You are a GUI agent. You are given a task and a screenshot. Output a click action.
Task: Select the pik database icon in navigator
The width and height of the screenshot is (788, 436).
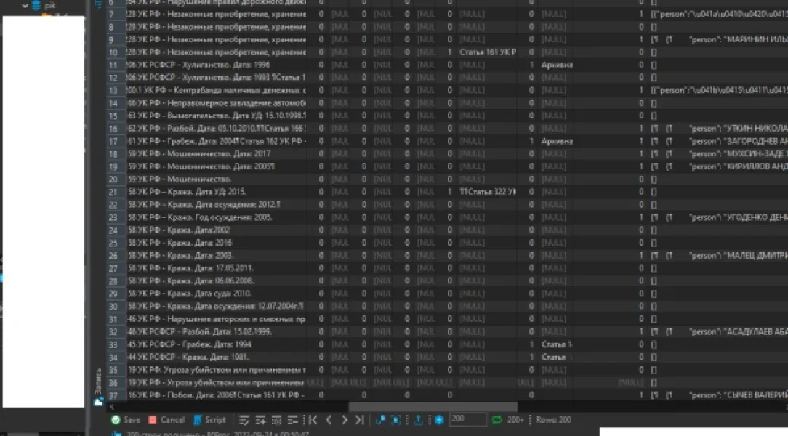click(x=36, y=6)
